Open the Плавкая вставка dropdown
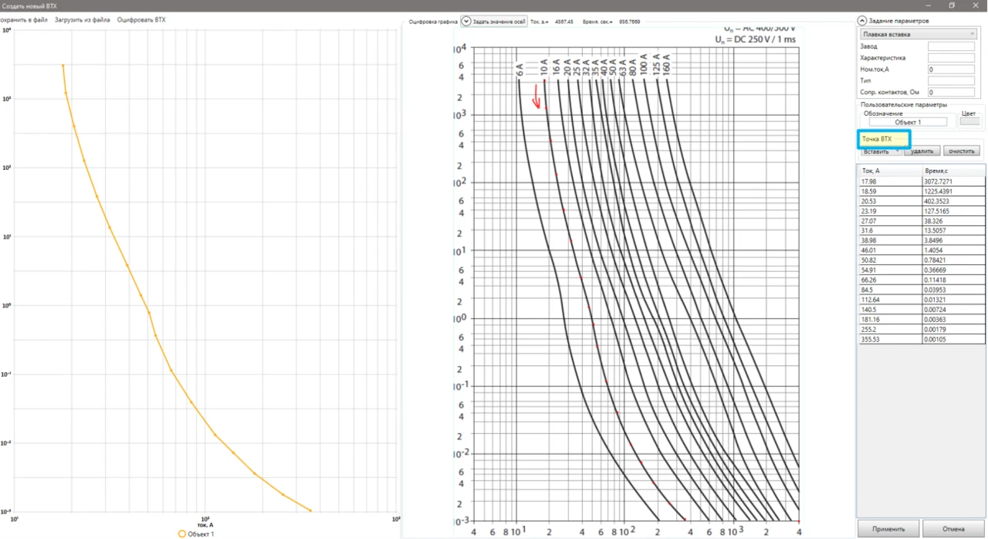 coord(919,34)
